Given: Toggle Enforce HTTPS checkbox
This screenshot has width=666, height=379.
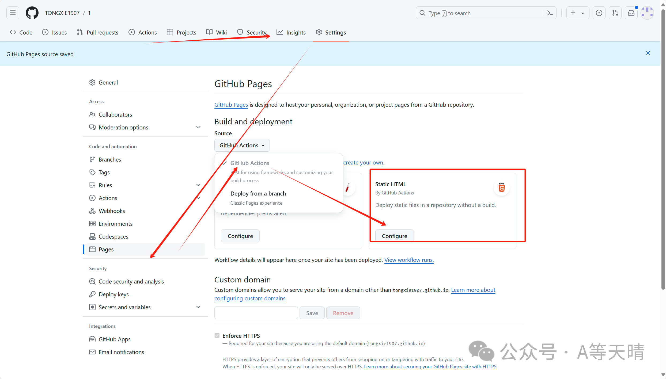Looking at the screenshot, I should 217,335.
